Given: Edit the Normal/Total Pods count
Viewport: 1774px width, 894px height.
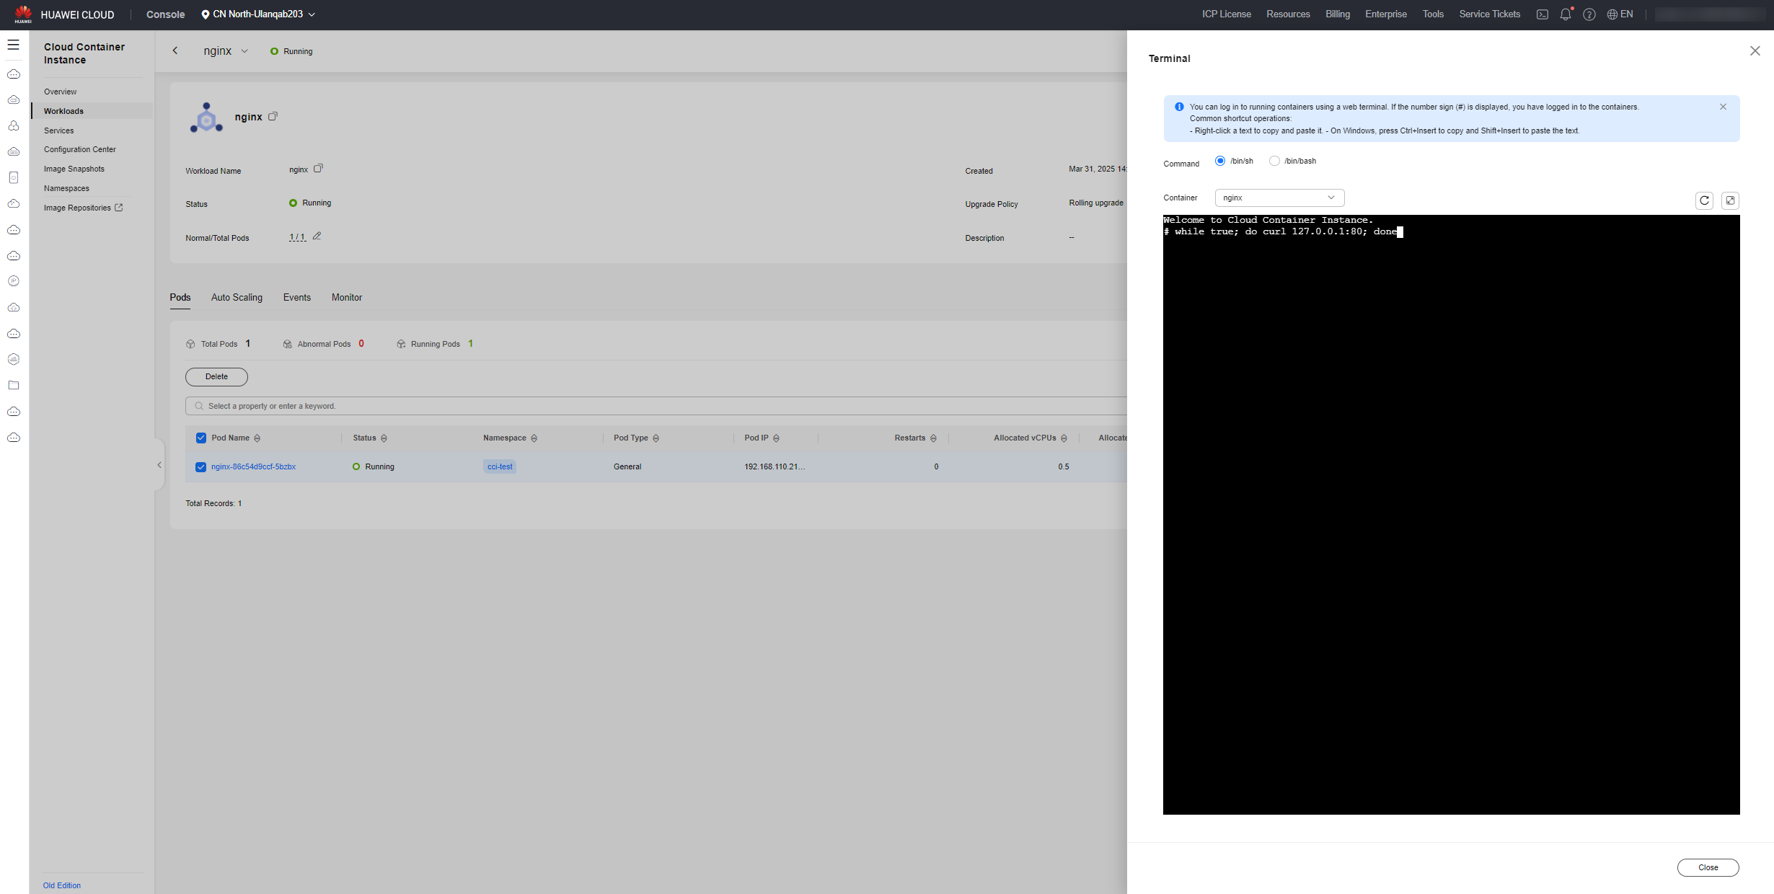Looking at the screenshot, I should [x=317, y=236].
